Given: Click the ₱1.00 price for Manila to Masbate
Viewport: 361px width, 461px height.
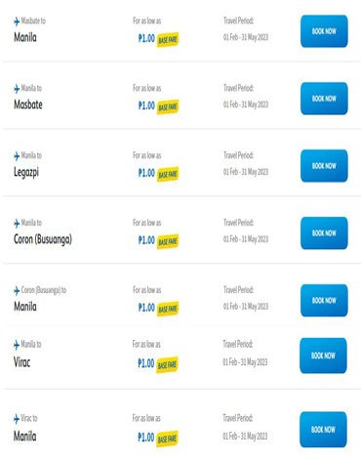Looking at the screenshot, I should click(x=146, y=105).
